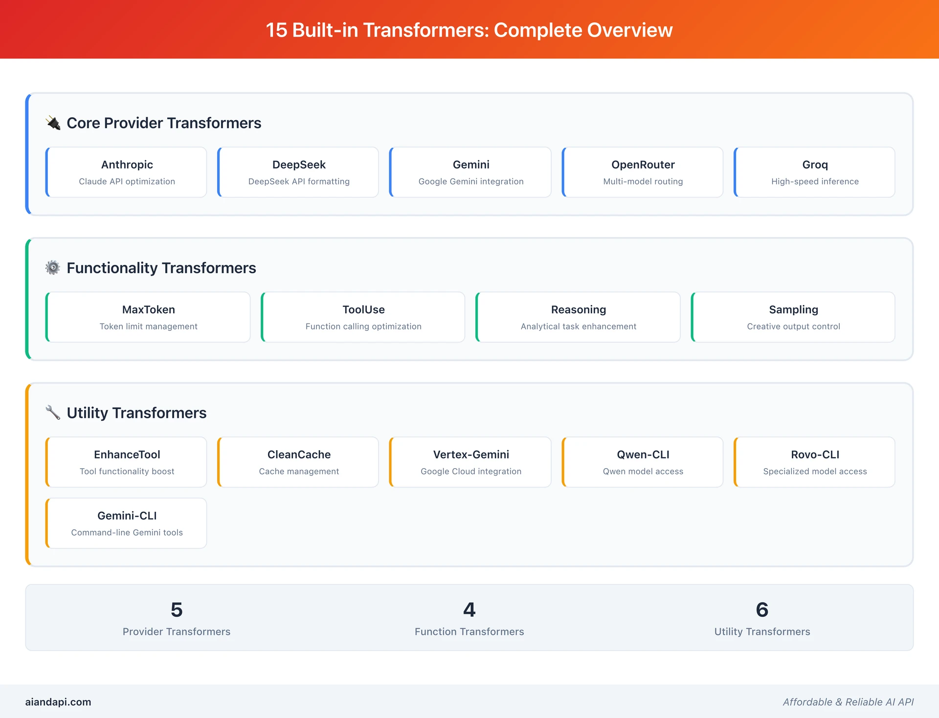Click the Reasoning transformer card
This screenshot has height=718, width=939.
pyautogui.click(x=578, y=317)
